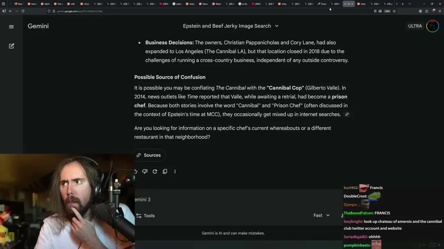
Task: Open the Tools menu in the prompt box
Action: pos(146,215)
